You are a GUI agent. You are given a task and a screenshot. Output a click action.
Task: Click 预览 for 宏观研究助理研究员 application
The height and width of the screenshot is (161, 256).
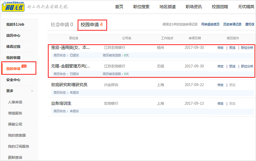point(232,85)
